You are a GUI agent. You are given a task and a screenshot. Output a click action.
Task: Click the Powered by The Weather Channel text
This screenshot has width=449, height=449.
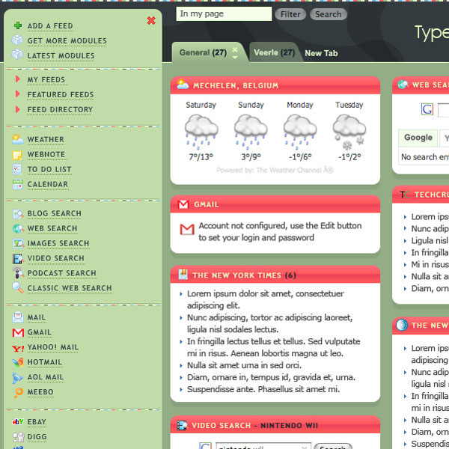coord(275,170)
